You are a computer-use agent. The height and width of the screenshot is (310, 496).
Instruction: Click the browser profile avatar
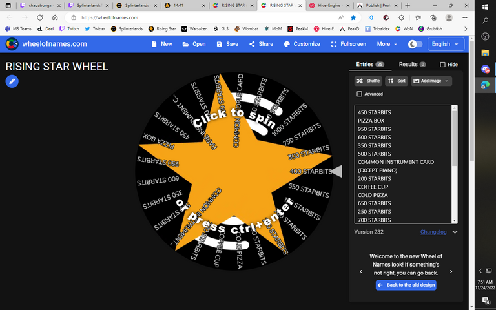[449, 17]
